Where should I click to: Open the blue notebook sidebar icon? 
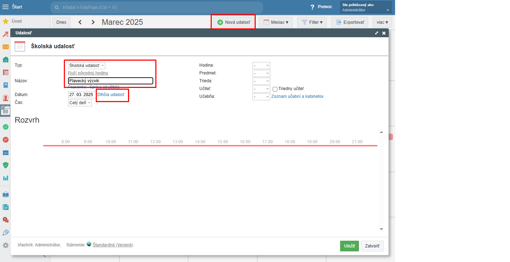click(x=5, y=85)
